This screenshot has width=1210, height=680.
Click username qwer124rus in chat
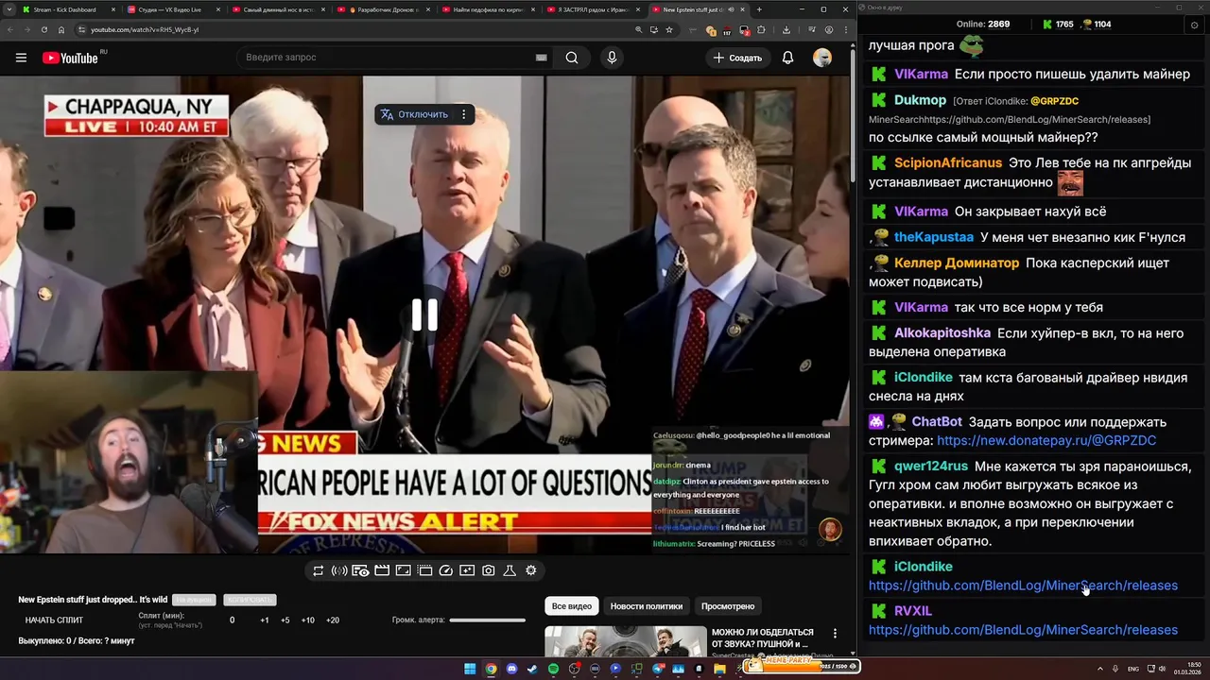pos(931,467)
